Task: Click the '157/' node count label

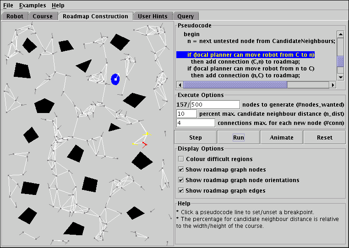Action: [183, 104]
